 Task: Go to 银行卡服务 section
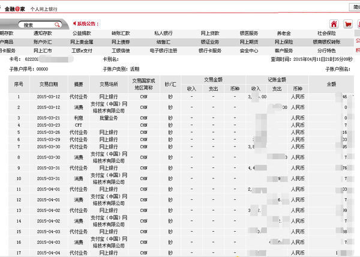(210, 51)
